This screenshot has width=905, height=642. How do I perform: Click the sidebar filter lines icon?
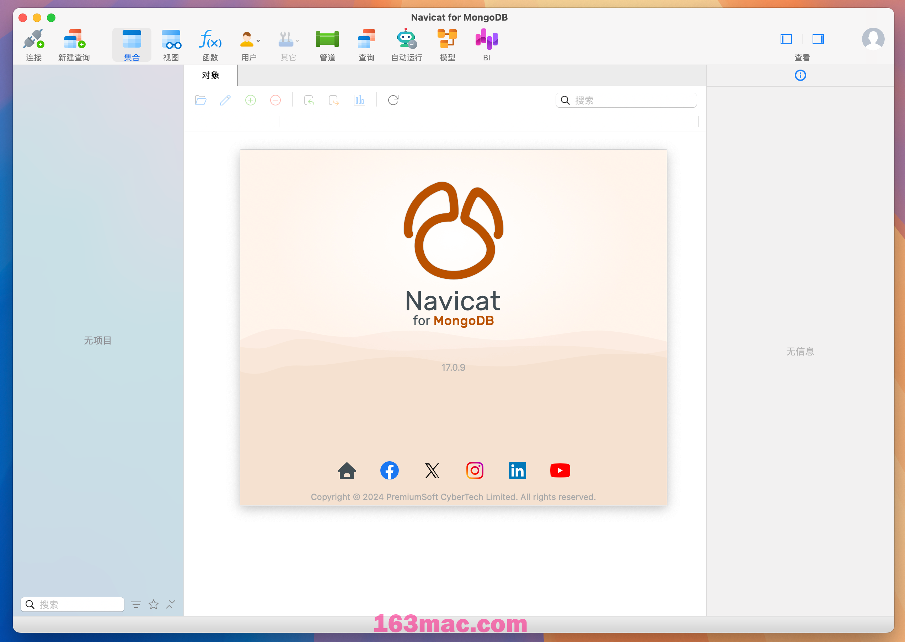(136, 604)
